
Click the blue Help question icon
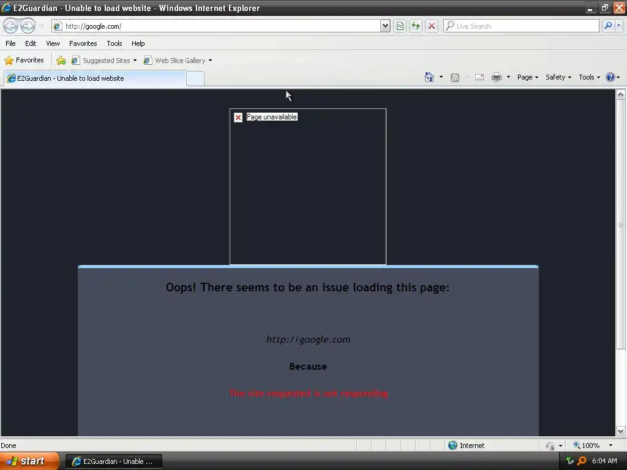[x=610, y=77]
